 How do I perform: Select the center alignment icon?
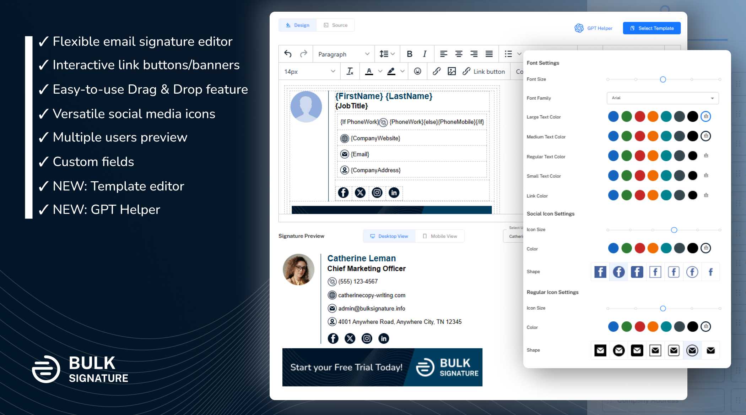(x=459, y=54)
